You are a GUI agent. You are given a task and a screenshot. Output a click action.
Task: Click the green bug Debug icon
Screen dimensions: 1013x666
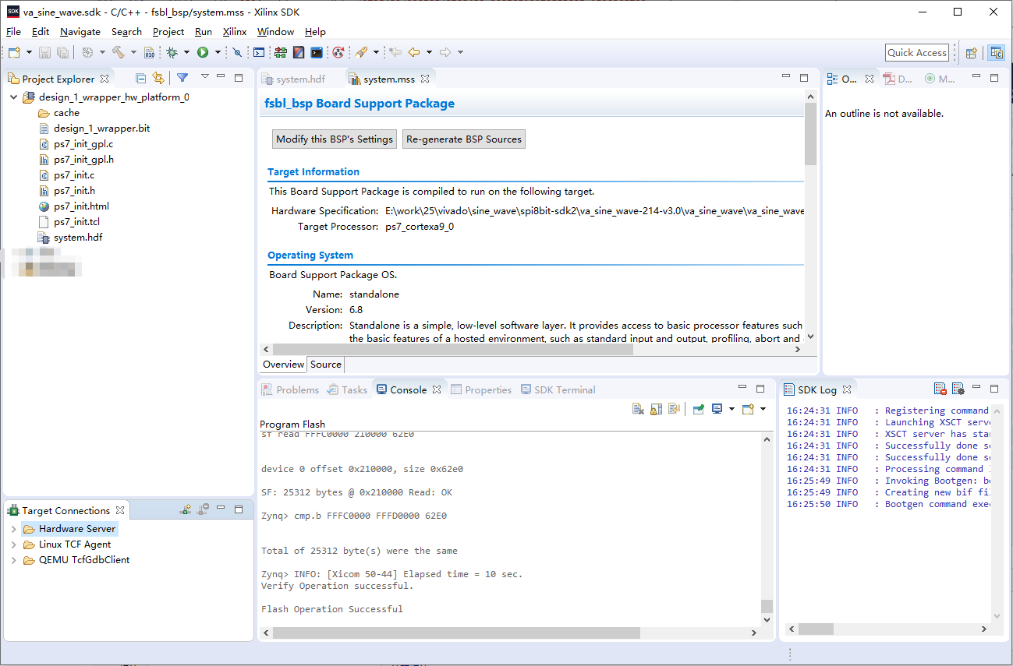point(172,52)
